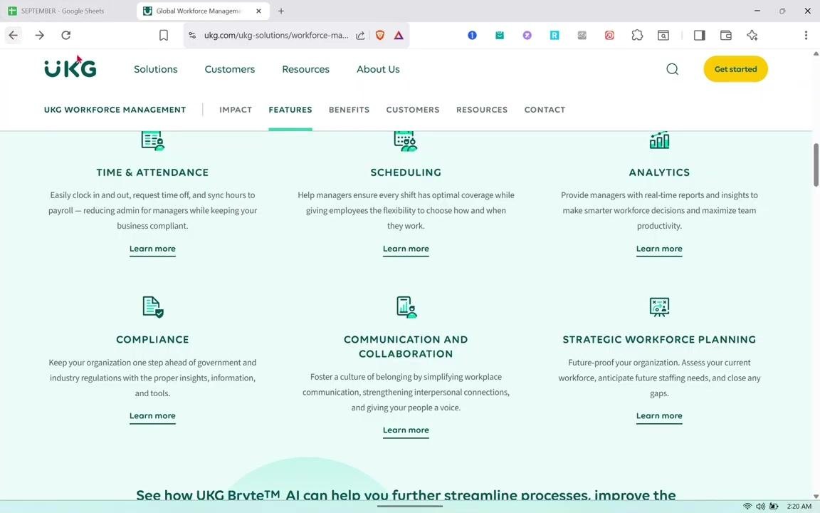Viewport: 820px width, 513px height.
Task: Select the BENEFITS section tab
Action: tap(349, 110)
